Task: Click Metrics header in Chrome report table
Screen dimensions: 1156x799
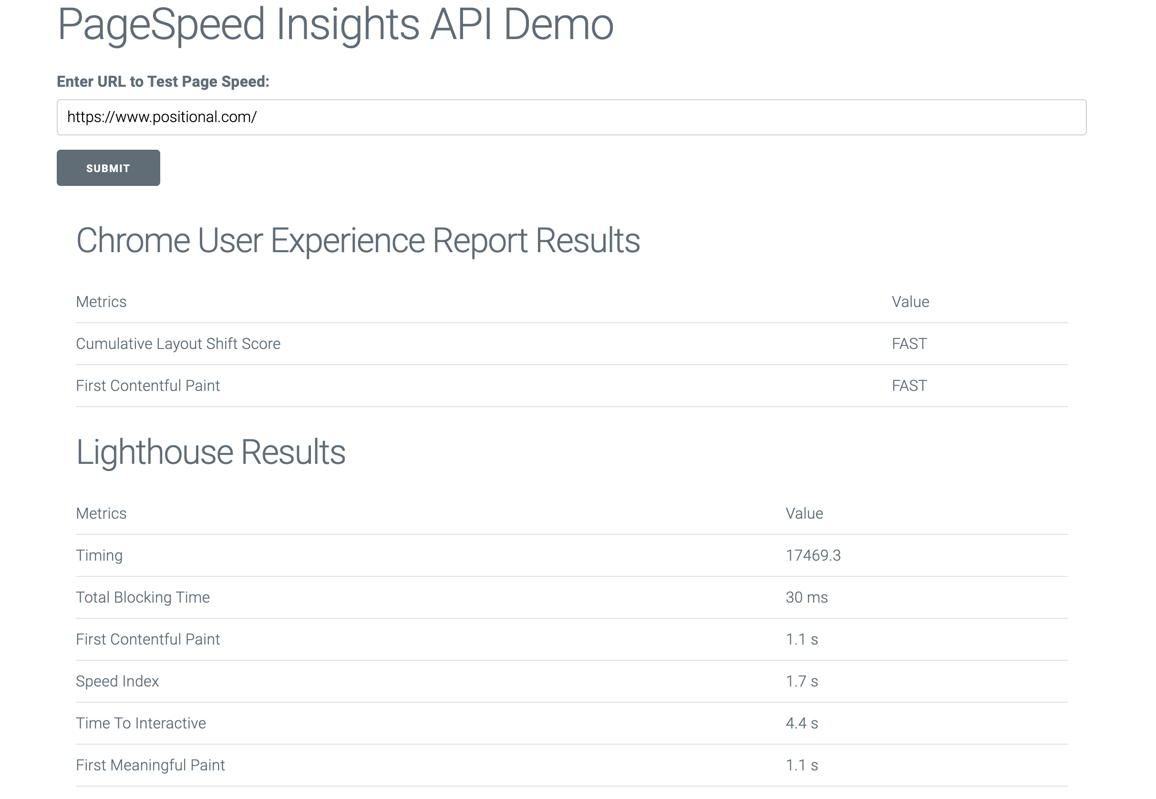Action: (101, 302)
